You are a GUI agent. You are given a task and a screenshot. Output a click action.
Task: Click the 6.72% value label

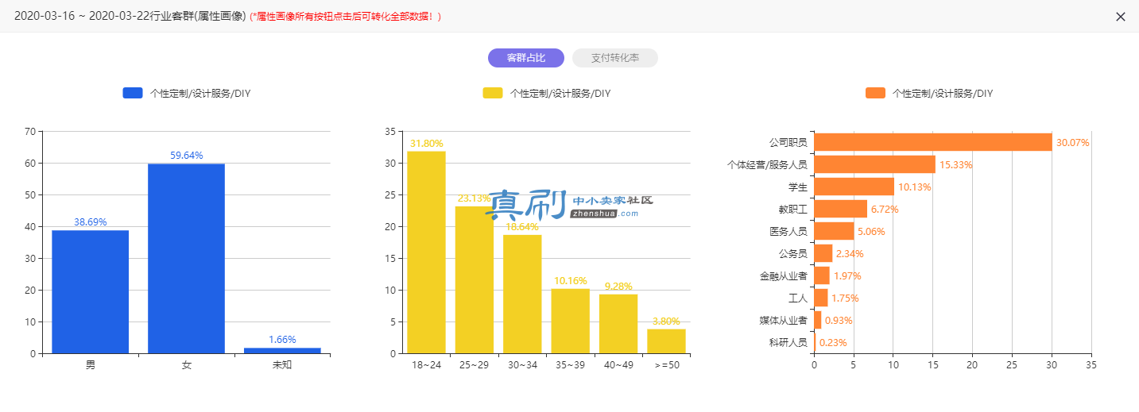(x=885, y=210)
